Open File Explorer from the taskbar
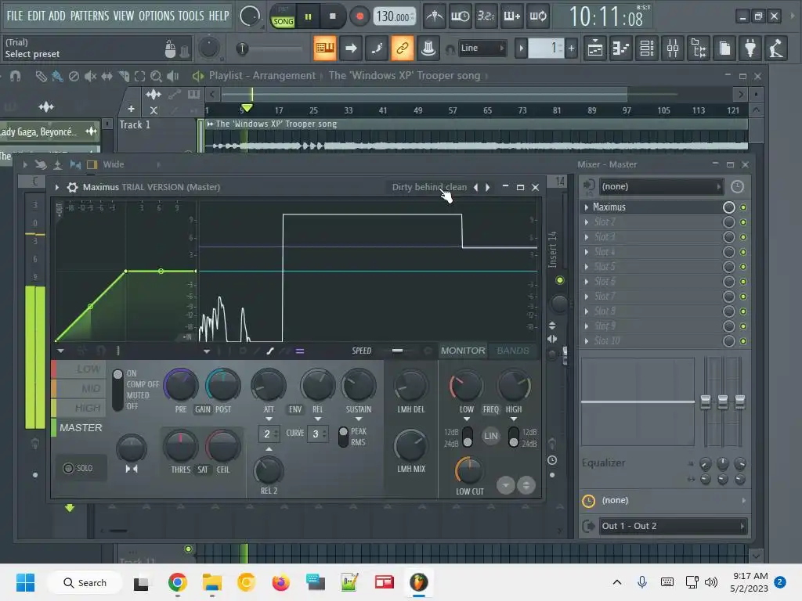 tap(211, 582)
